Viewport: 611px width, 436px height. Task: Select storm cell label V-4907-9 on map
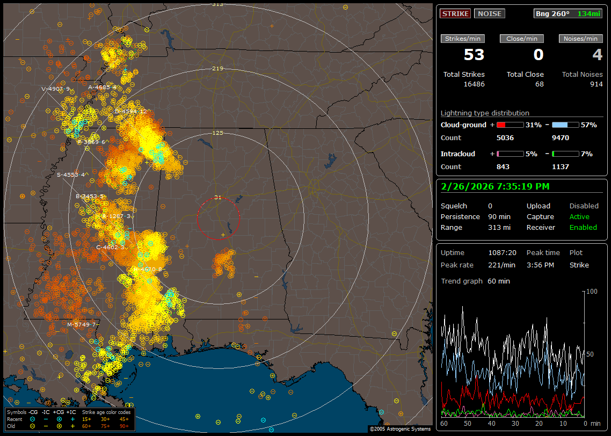pyautogui.click(x=56, y=89)
